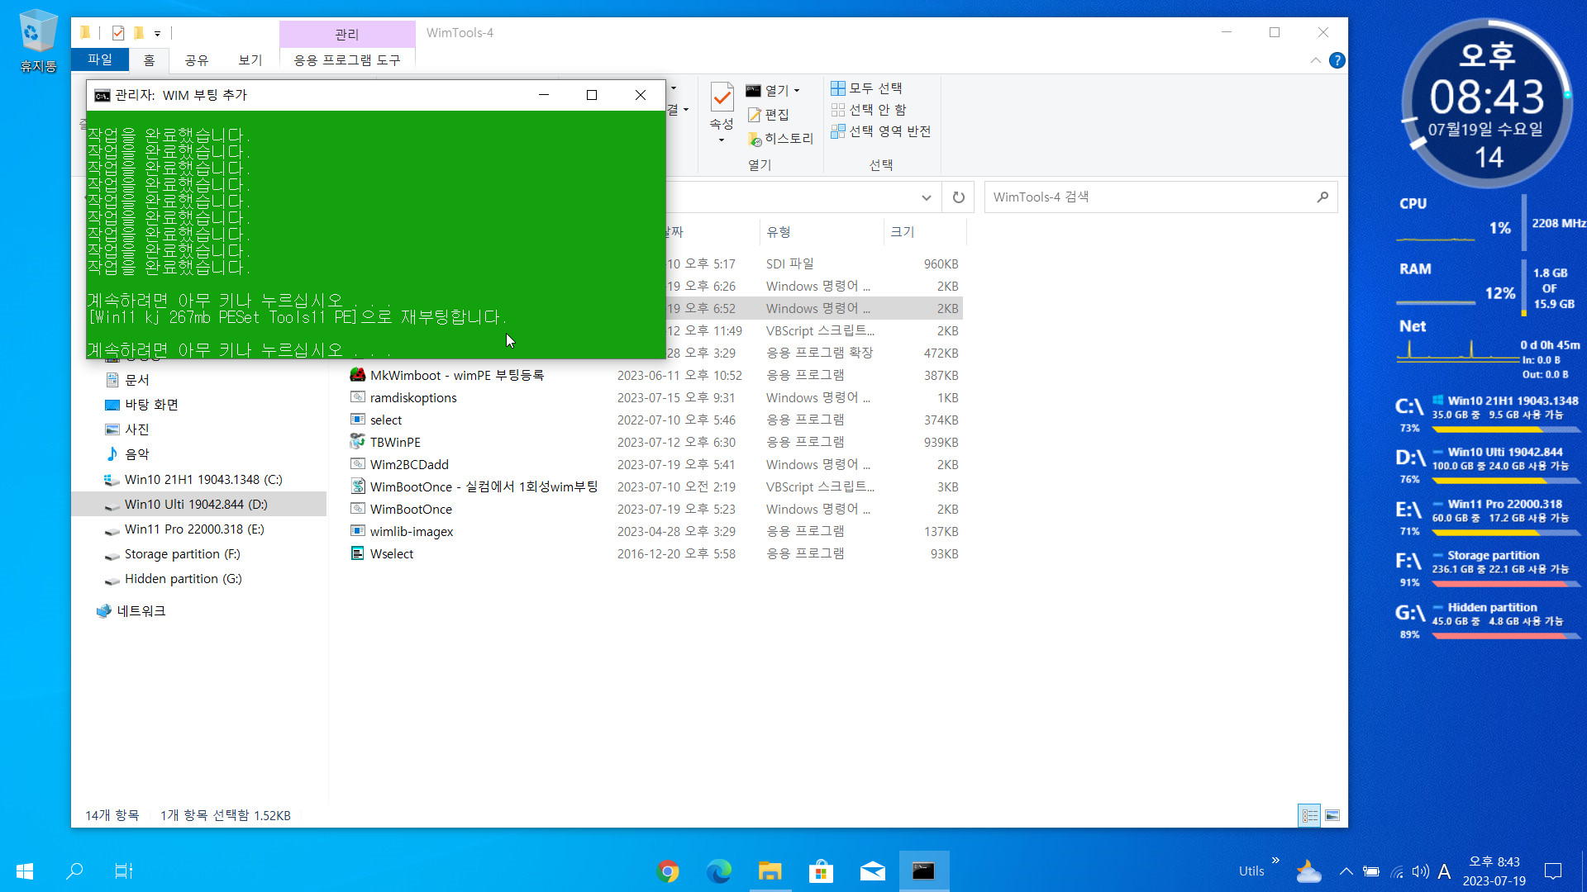
Task: Switch to the View (보기) ribbon tab
Action: tap(250, 59)
